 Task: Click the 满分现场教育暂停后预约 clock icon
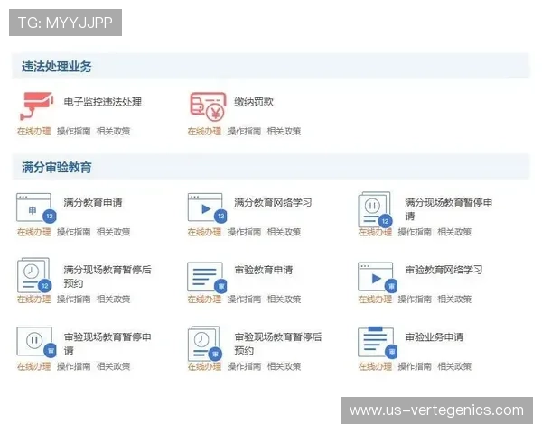[x=34, y=275]
